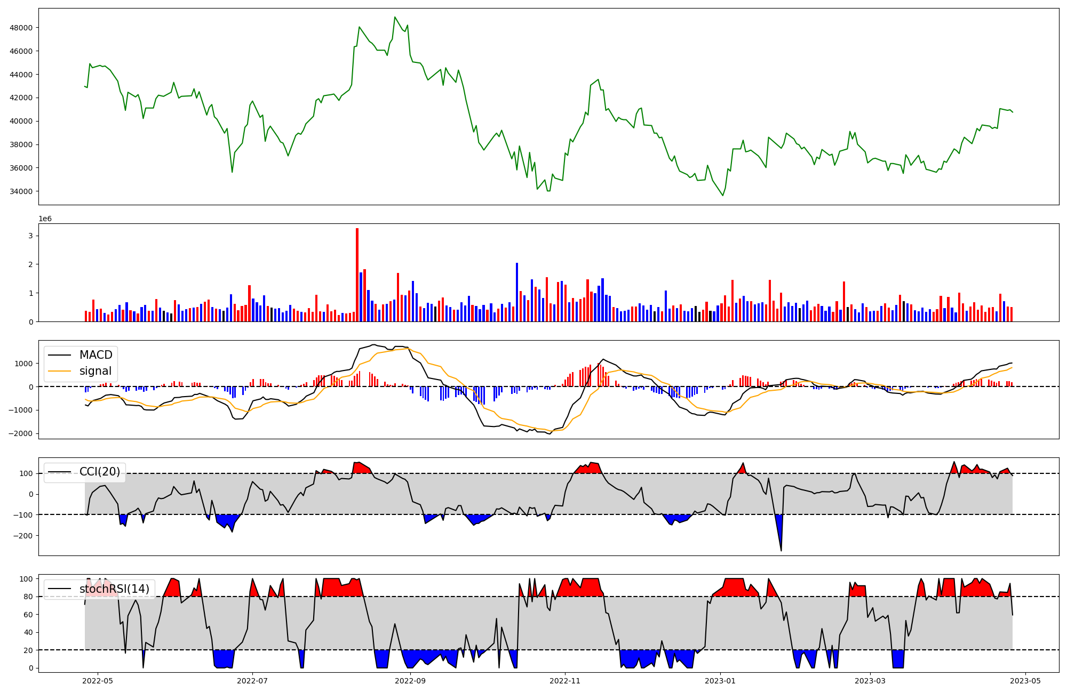Click the 2023-01 x-axis date label

point(720,681)
